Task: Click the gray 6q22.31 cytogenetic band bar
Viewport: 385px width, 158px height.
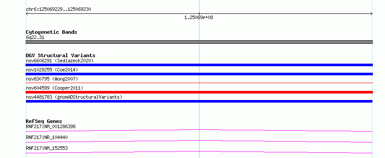Action: pos(199,42)
